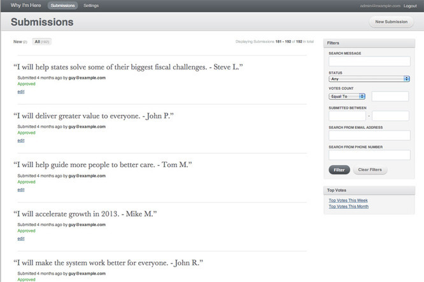Create a New Submission
This screenshot has height=282, width=424.
[x=392, y=22]
